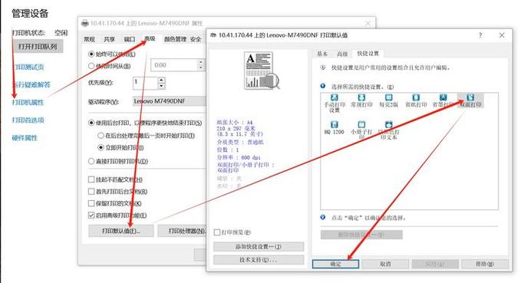Screen dimensions: 524x283
Task: Select 直接打印到打印机 radio button
Action: pos(91,161)
